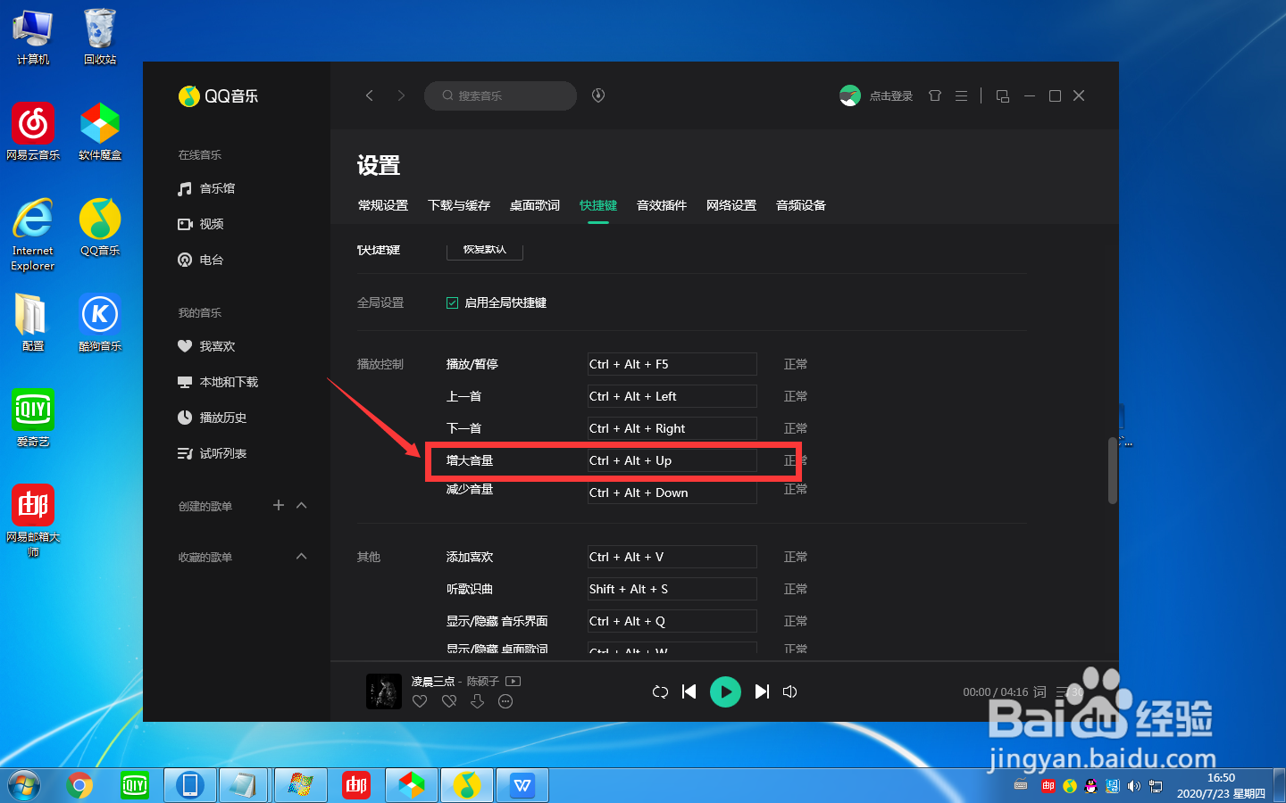
Task: Open 播放历史 play history
Action: point(213,418)
